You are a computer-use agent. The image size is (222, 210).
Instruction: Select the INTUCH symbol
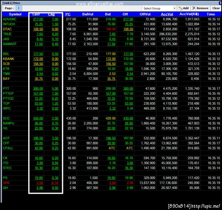point(9,24)
